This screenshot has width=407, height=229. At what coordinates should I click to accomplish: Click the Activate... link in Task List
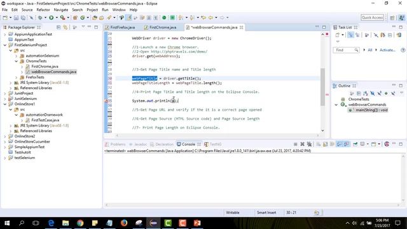[387, 50]
